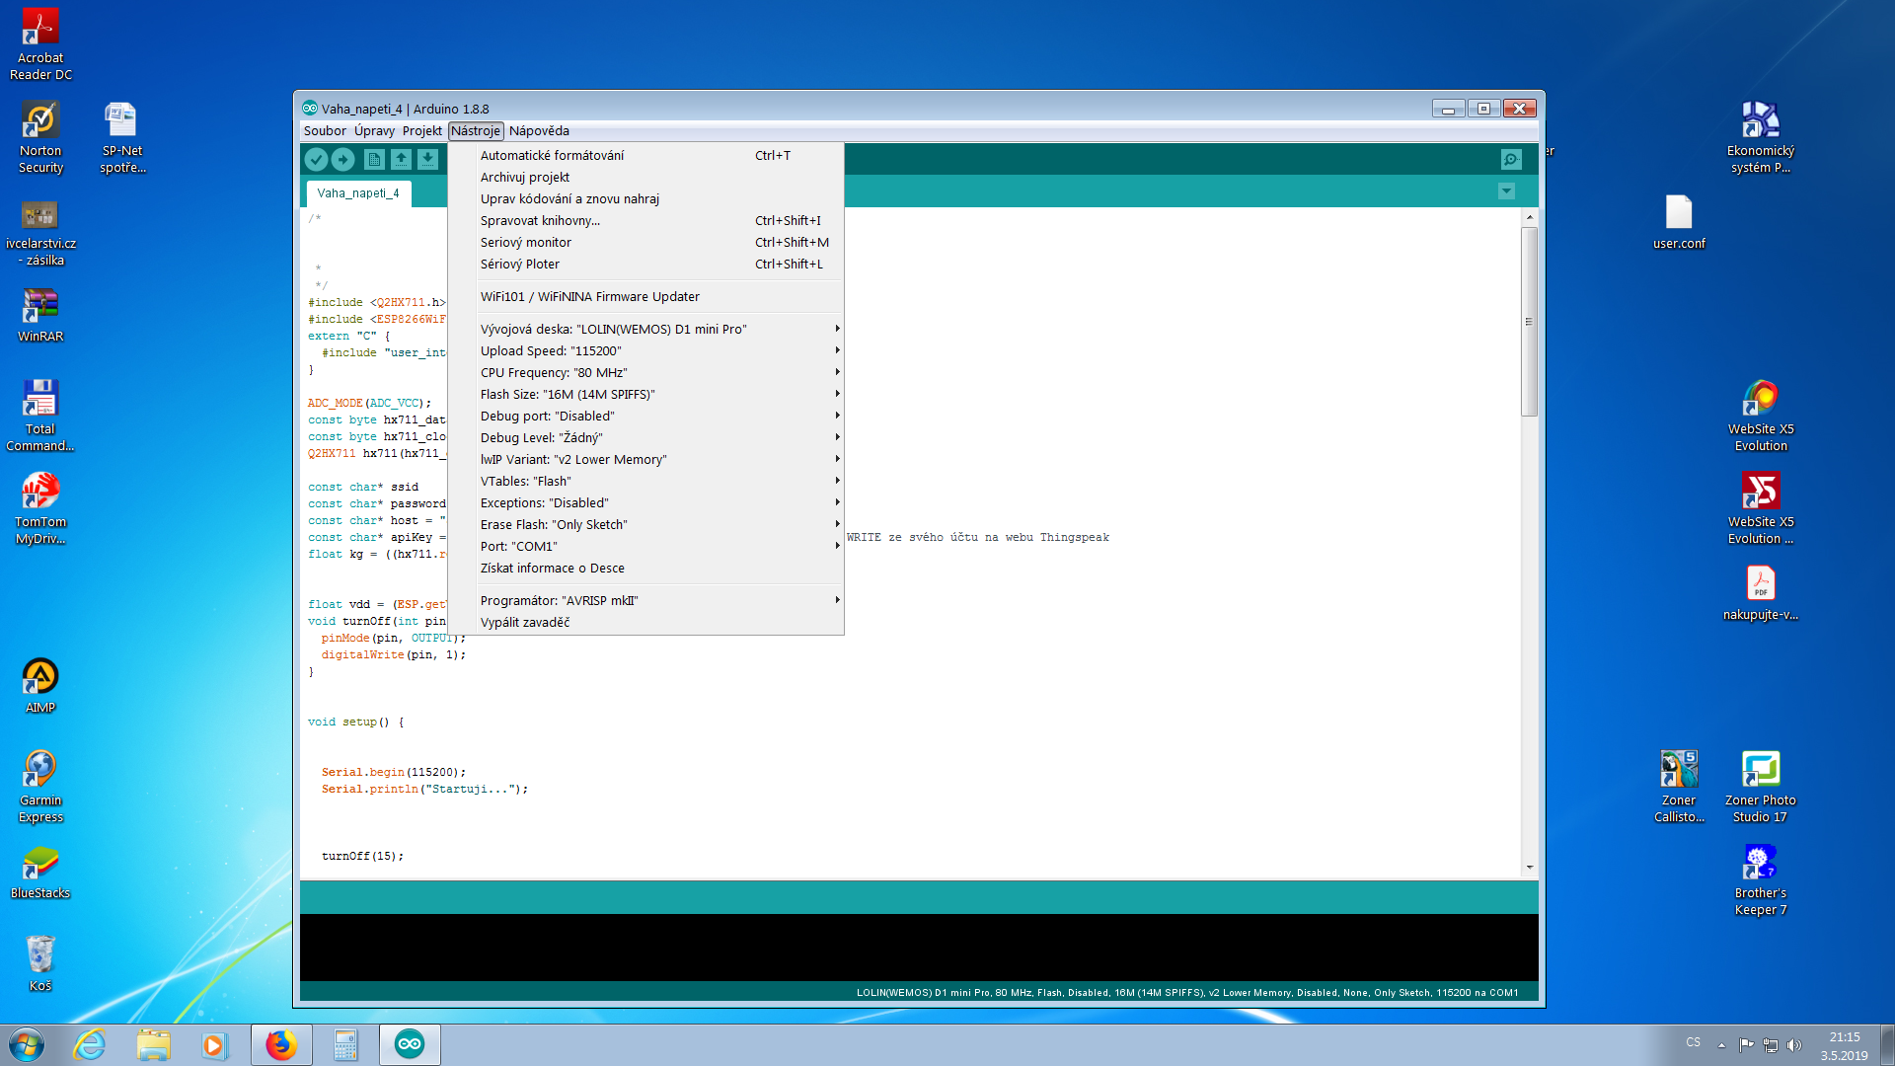Open Acrobat Reader DC desktop icon
The width and height of the screenshot is (1895, 1066).
(x=40, y=44)
